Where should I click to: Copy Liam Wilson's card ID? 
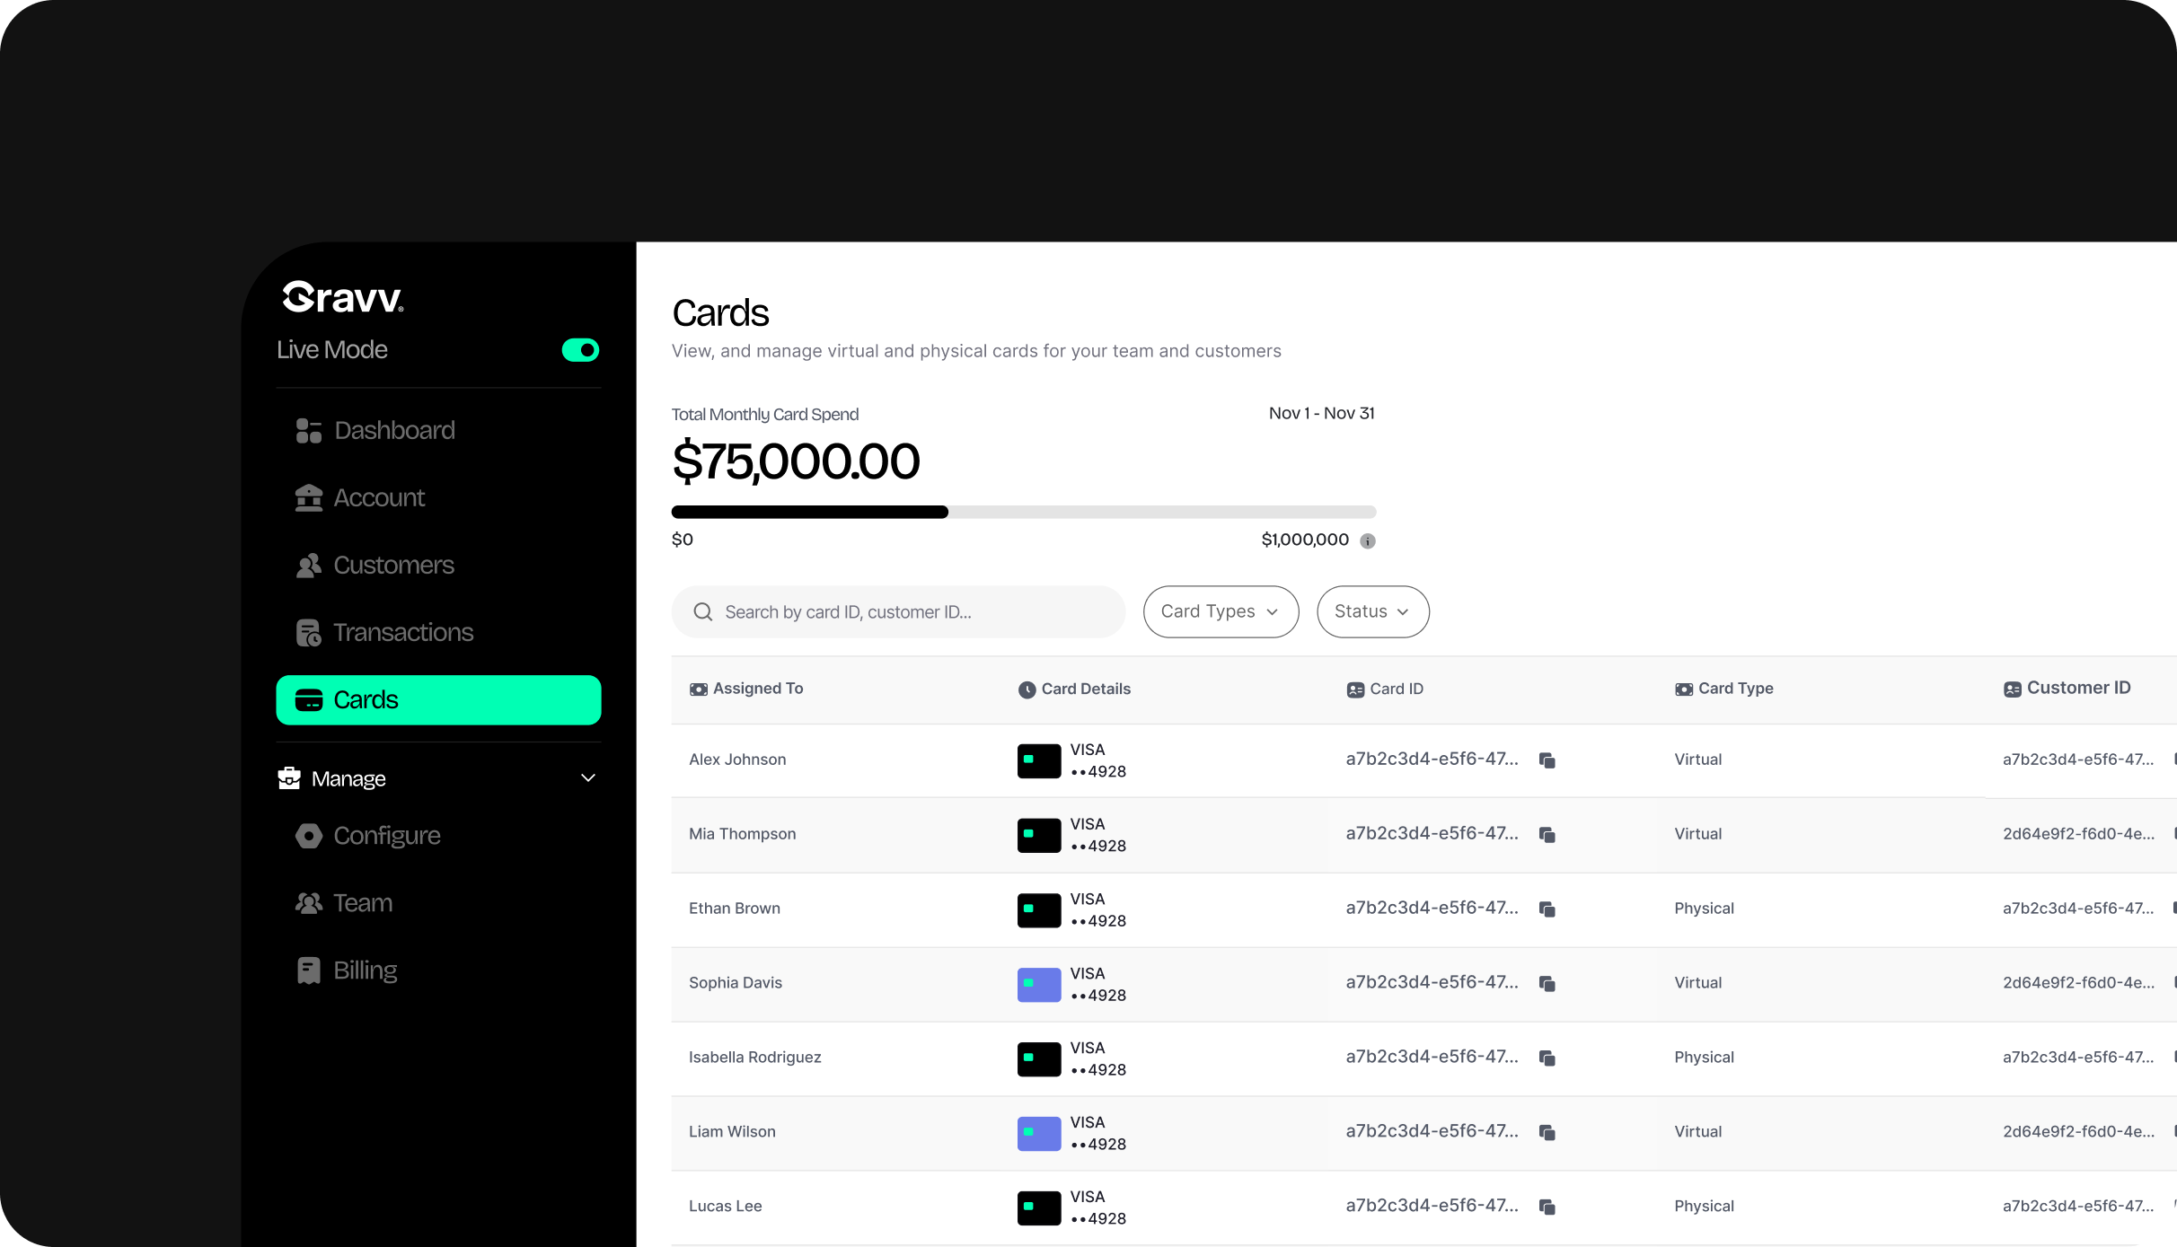pyautogui.click(x=1547, y=1133)
